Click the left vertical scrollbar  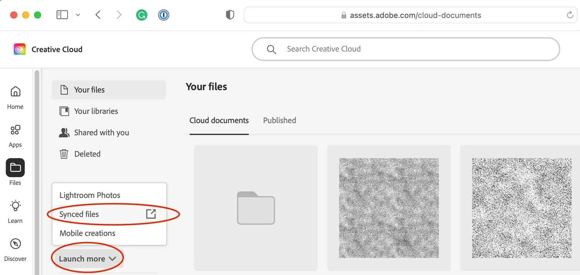tap(37, 172)
